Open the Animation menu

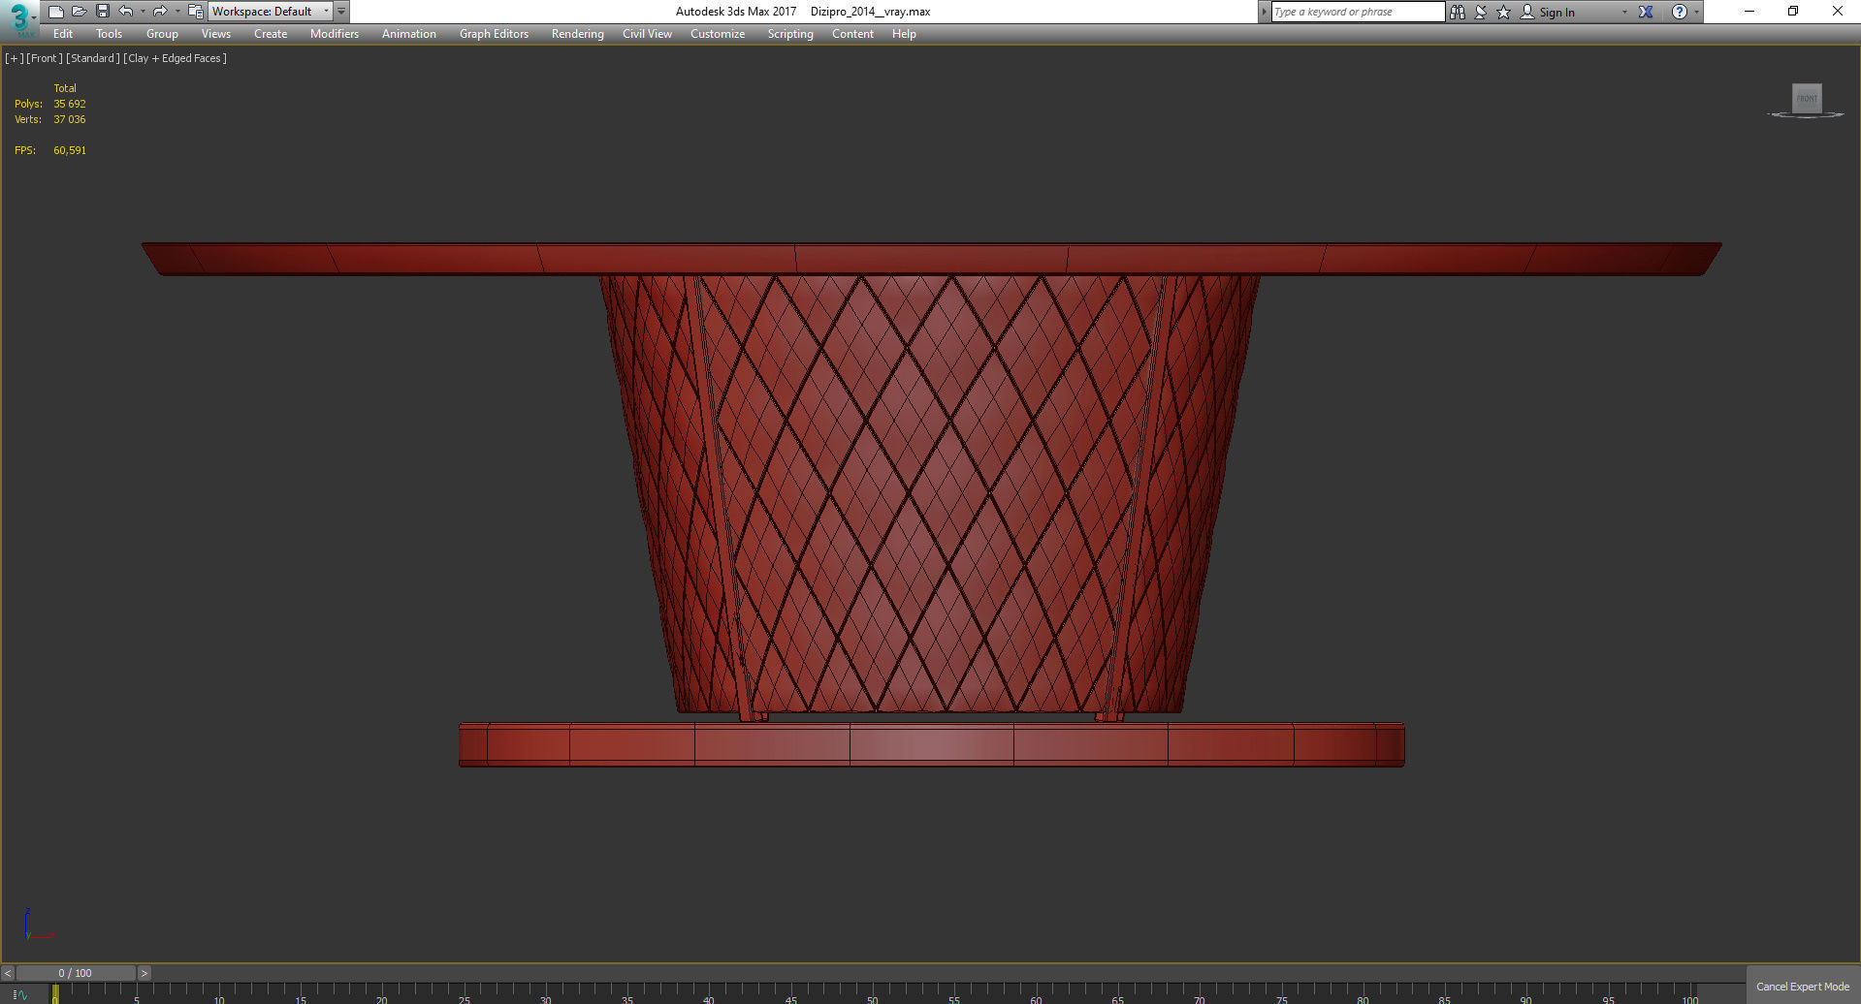tap(408, 34)
